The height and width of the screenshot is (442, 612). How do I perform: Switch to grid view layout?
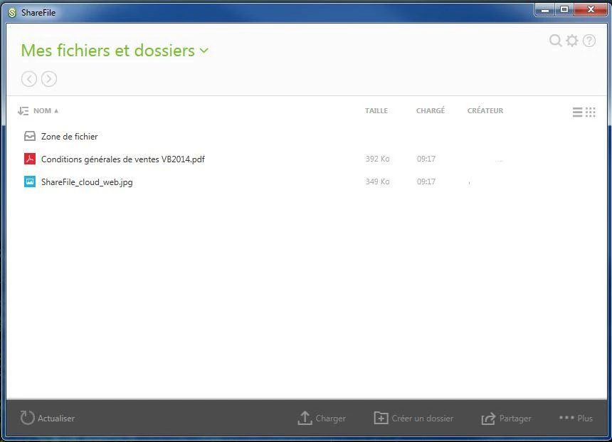(x=591, y=112)
